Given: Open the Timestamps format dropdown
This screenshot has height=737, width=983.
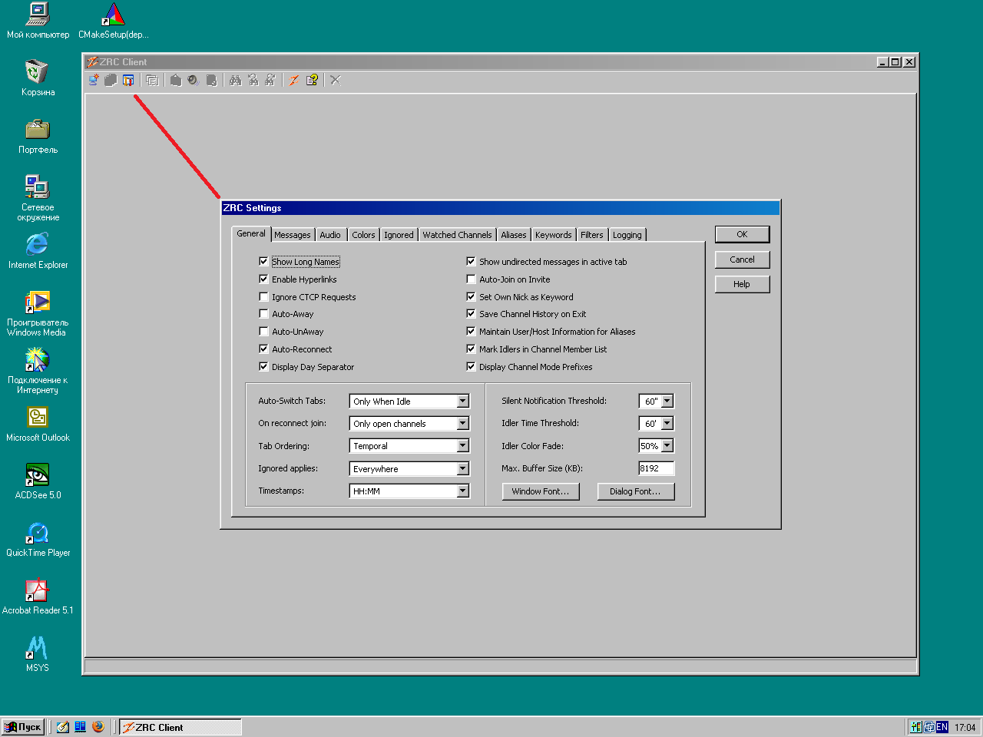Looking at the screenshot, I should pyautogui.click(x=462, y=491).
